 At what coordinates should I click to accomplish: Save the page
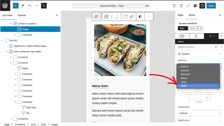click(211, 6)
